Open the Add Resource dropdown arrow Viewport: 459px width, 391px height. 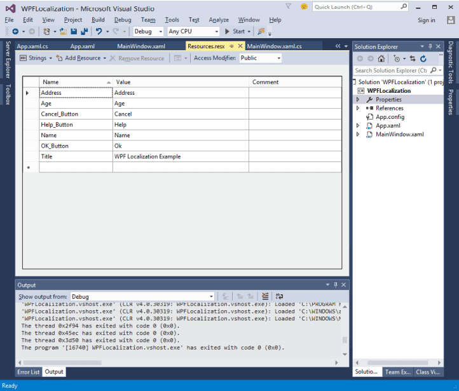[x=104, y=58]
